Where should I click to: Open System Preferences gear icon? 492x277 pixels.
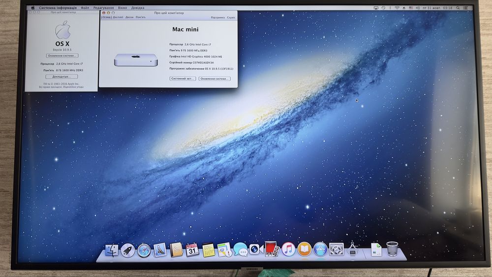tap(337, 249)
